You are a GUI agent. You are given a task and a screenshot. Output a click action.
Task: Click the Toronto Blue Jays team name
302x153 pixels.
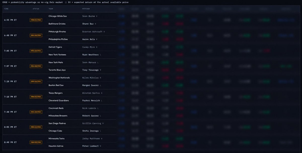[57, 70]
